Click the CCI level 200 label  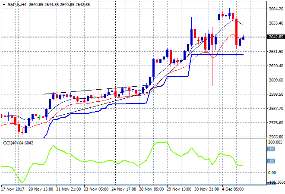click(271, 149)
